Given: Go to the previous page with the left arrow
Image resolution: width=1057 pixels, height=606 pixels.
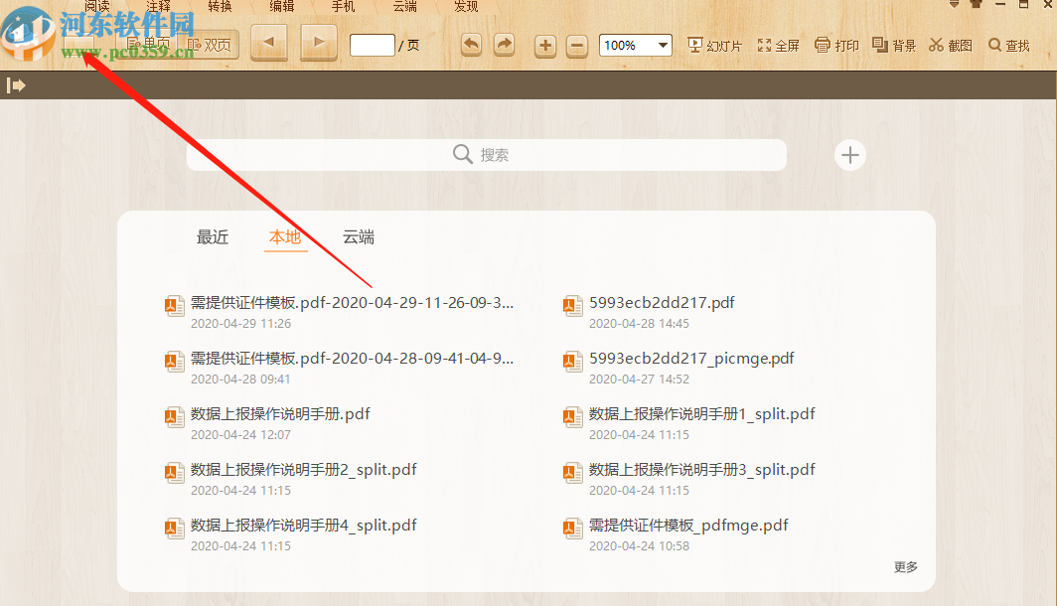Looking at the screenshot, I should pos(269,44).
